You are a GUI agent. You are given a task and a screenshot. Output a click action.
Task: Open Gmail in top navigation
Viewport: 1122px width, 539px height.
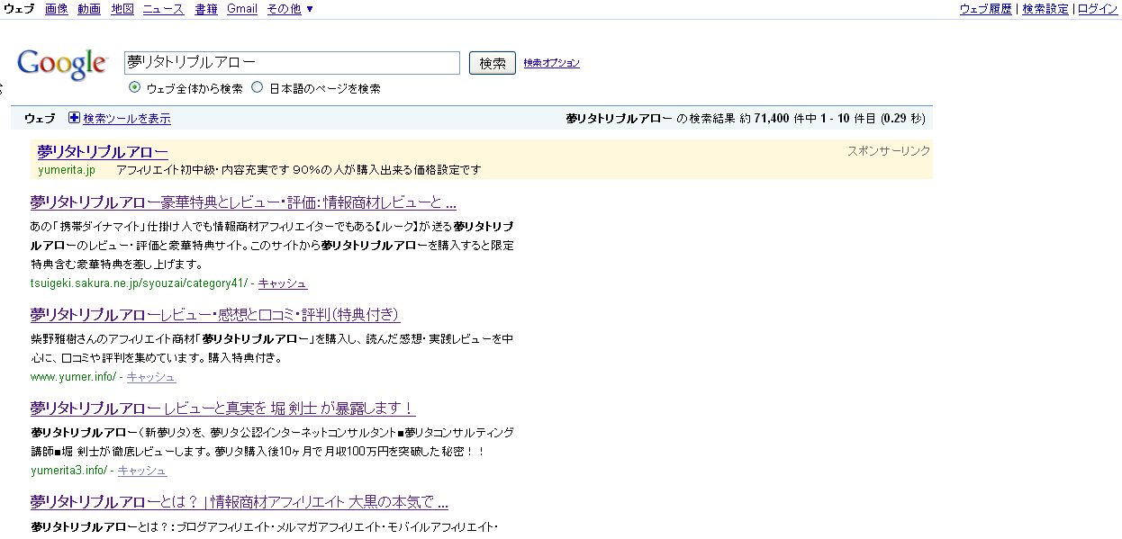(241, 9)
